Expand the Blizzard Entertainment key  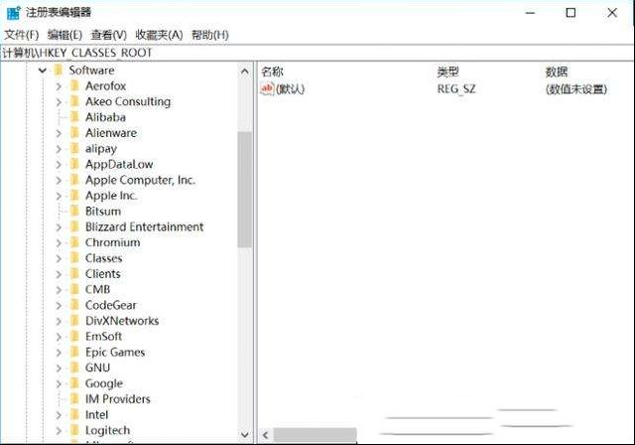point(59,227)
